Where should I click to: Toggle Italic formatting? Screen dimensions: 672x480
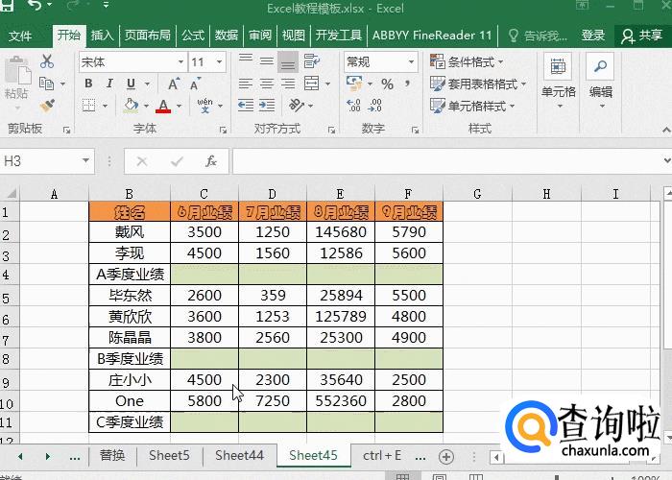(109, 84)
